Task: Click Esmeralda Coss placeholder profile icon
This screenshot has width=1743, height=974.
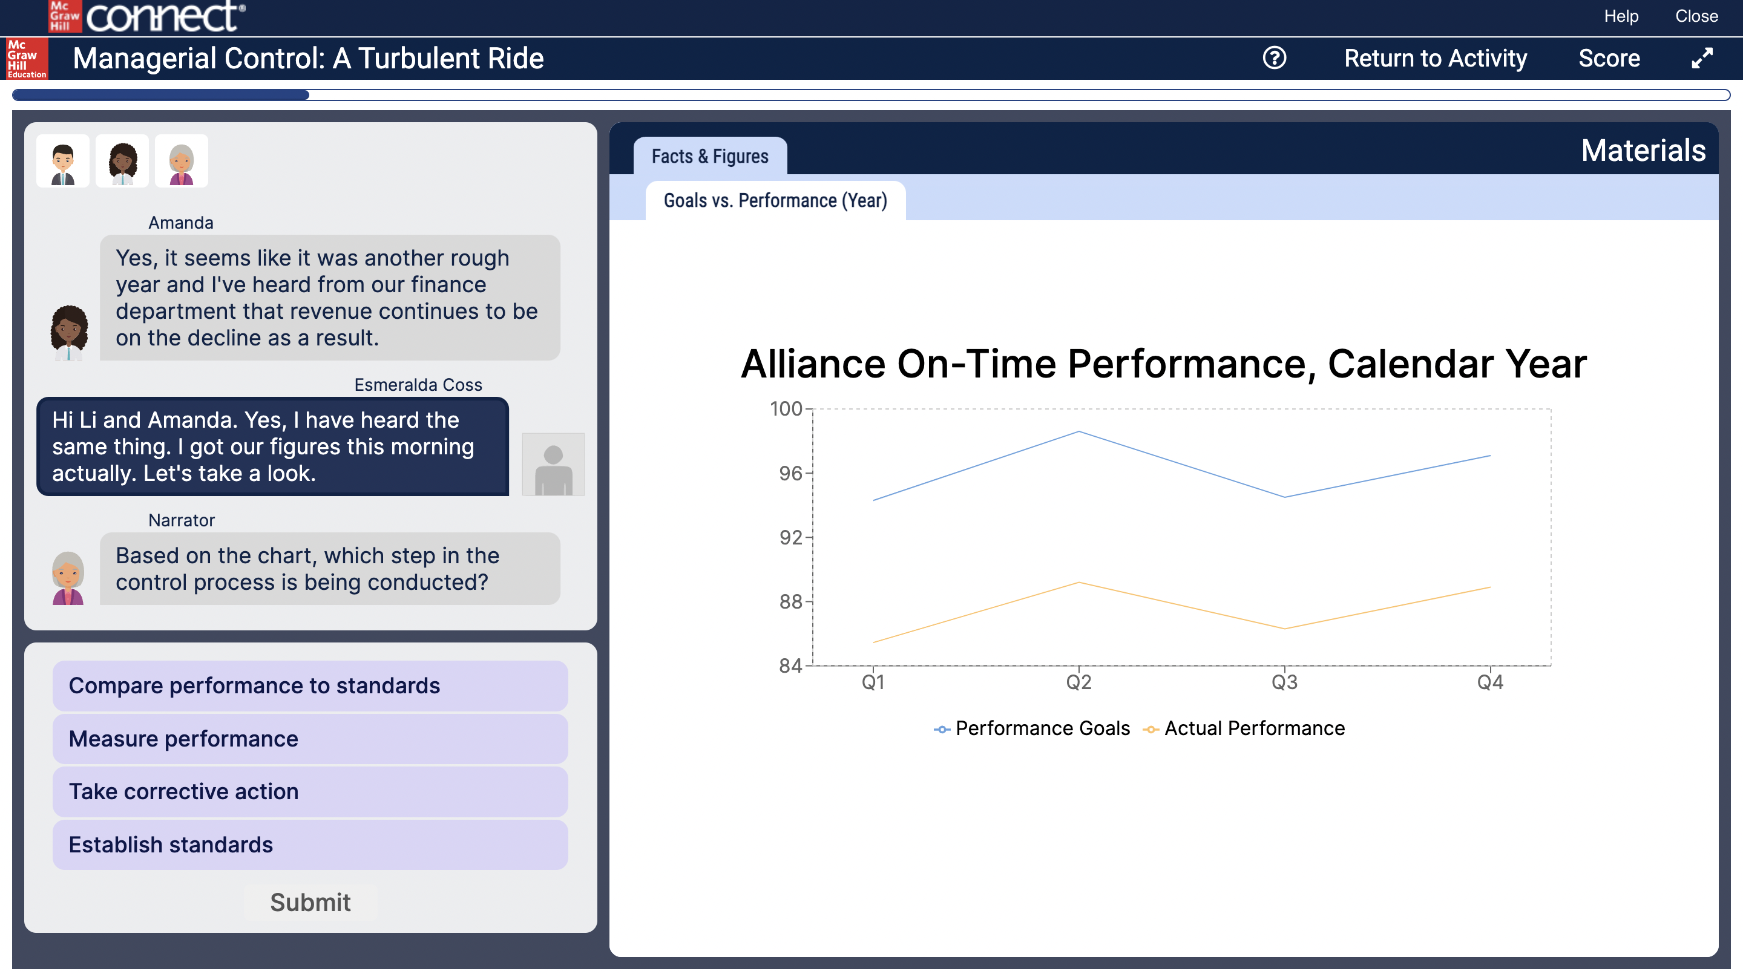Action: 553,465
